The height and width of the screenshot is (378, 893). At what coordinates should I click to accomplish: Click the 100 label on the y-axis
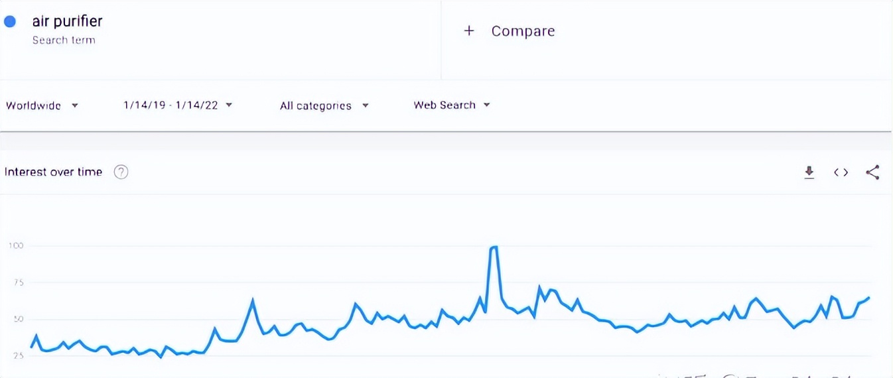click(x=16, y=246)
